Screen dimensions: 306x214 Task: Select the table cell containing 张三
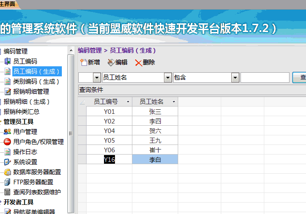[x=155, y=111]
